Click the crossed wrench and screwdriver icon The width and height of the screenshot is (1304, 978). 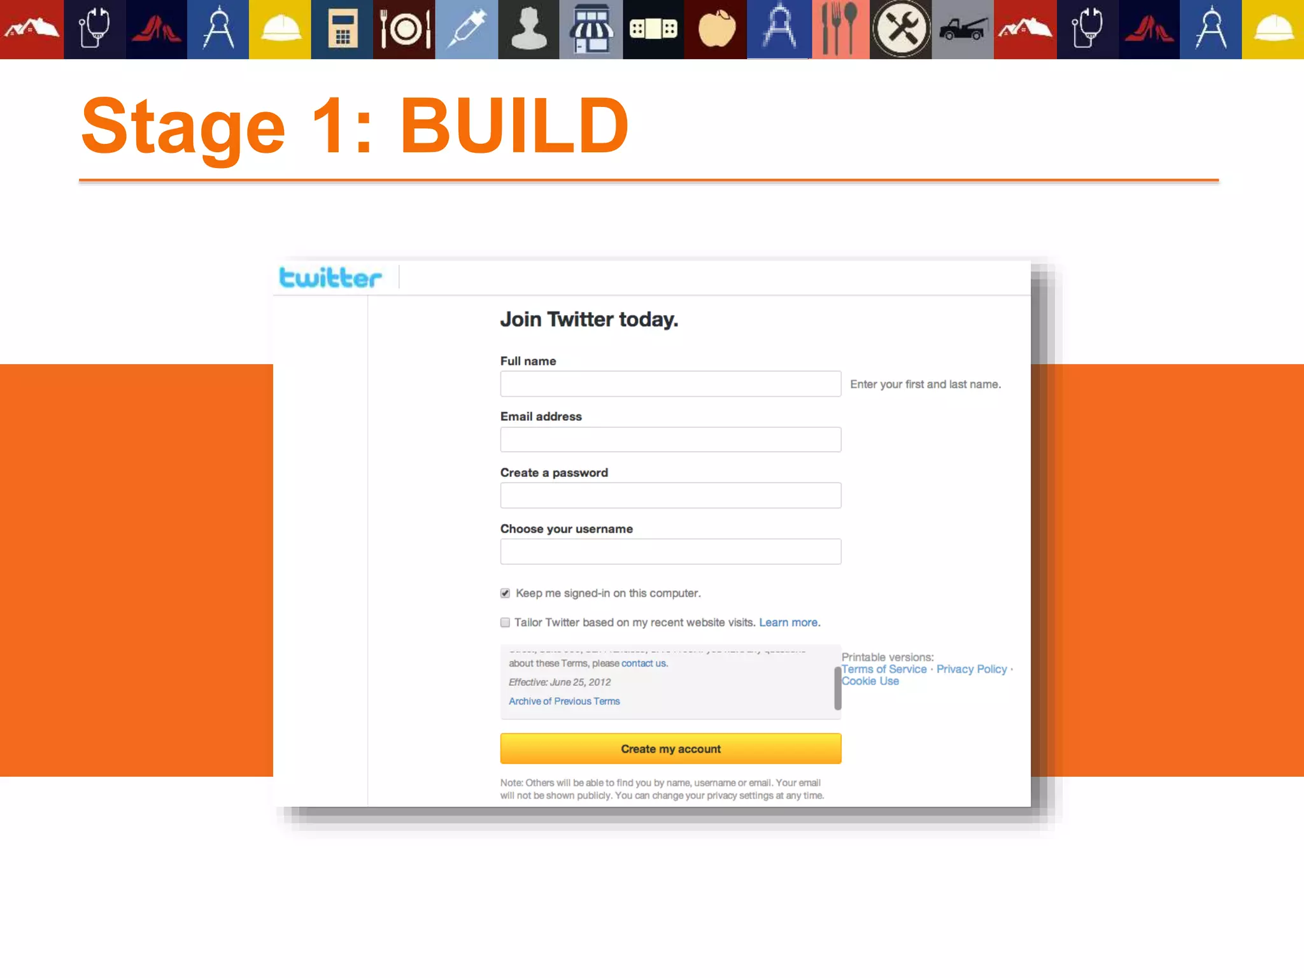coord(901,29)
